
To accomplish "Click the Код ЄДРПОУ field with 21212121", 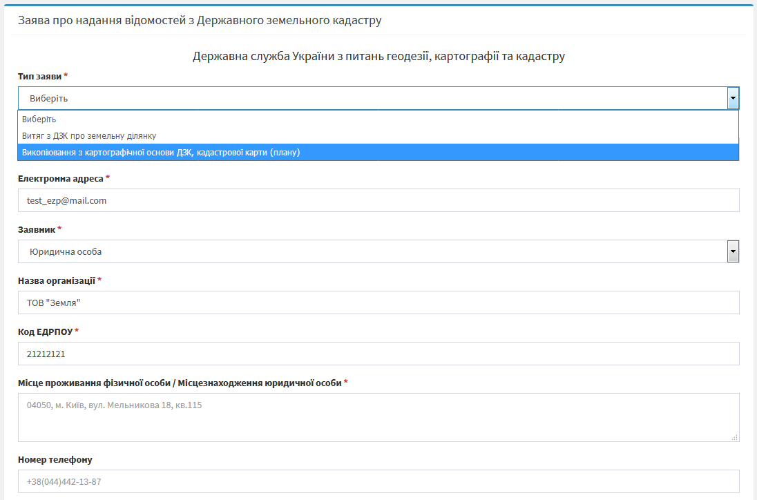I will point(378,354).
